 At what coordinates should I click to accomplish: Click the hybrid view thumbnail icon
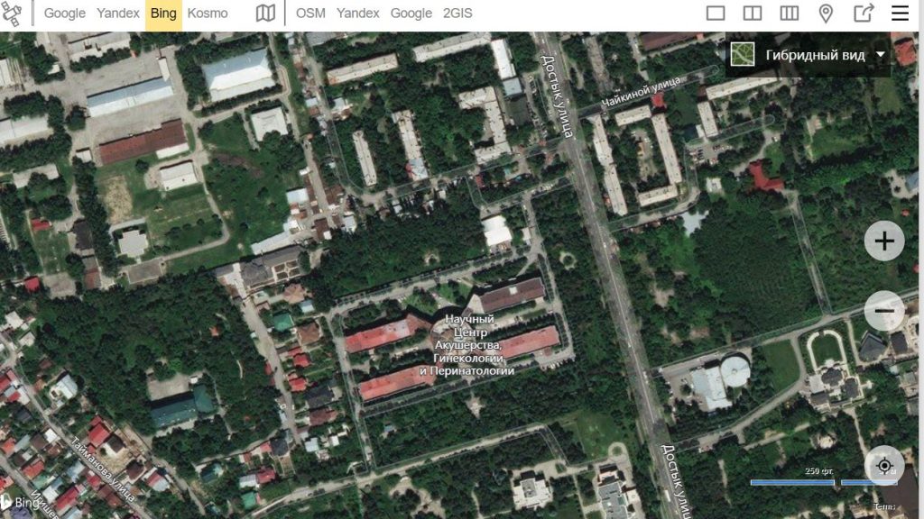tap(743, 55)
